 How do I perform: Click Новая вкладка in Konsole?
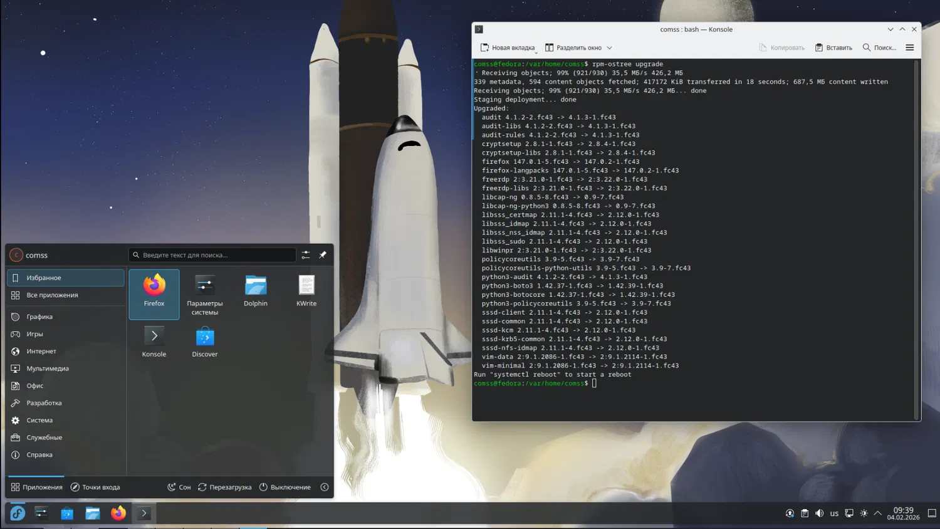click(508, 48)
